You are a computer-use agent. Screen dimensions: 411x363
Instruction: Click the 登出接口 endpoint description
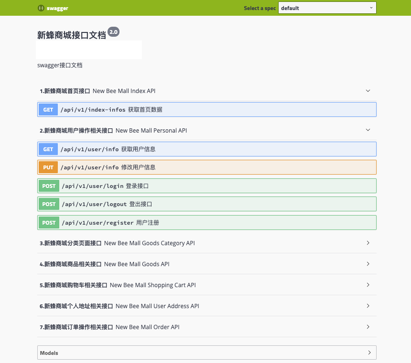(x=141, y=204)
